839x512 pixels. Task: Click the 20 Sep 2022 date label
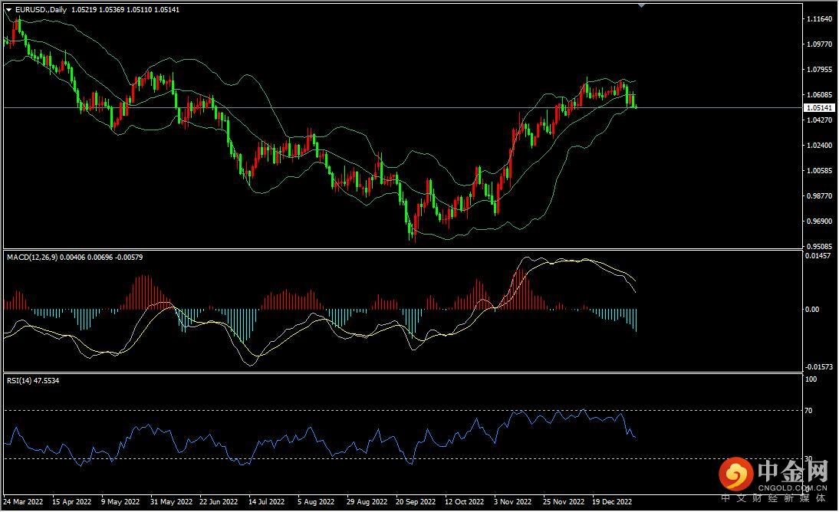[x=415, y=503]
